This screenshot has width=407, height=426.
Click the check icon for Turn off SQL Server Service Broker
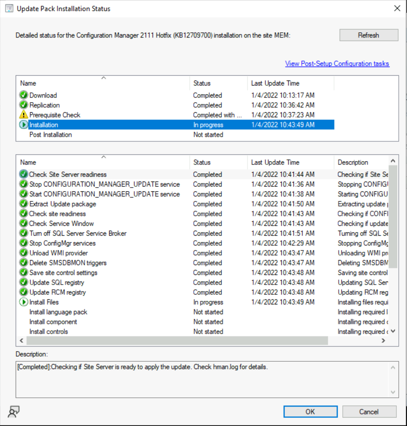24,233
